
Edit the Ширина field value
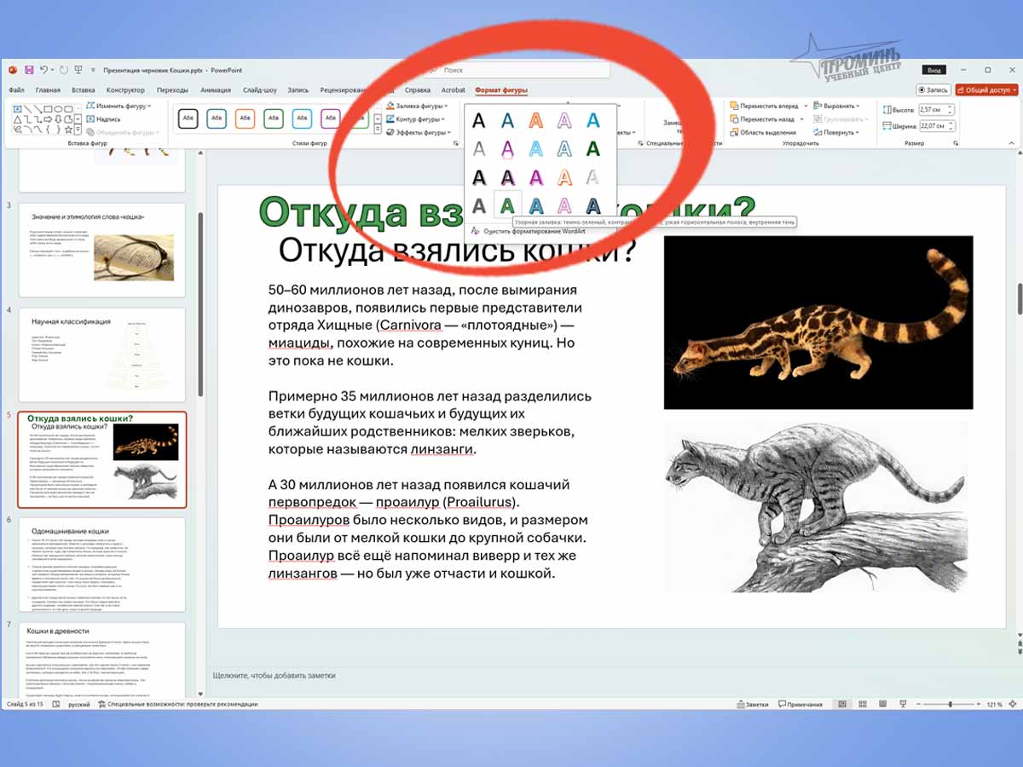933,126
